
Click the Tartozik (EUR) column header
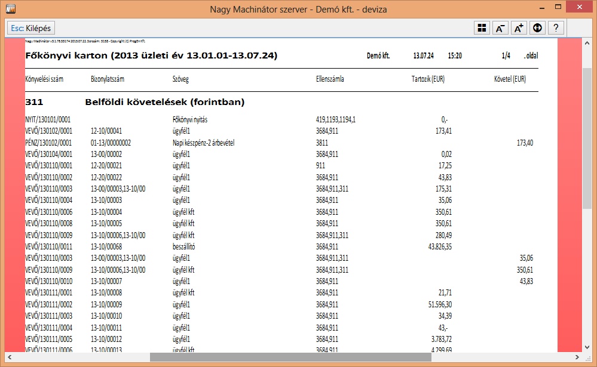(428, 79)
